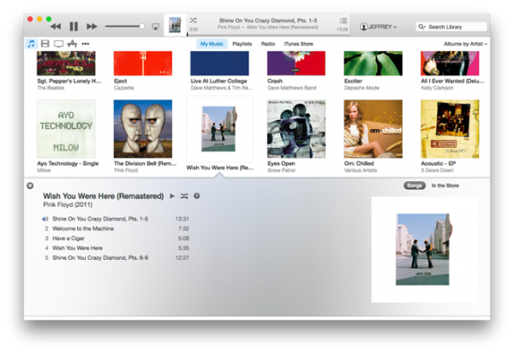Click the volume slider
The height and width of the screenshot is (354, 514).
(124, 27)
